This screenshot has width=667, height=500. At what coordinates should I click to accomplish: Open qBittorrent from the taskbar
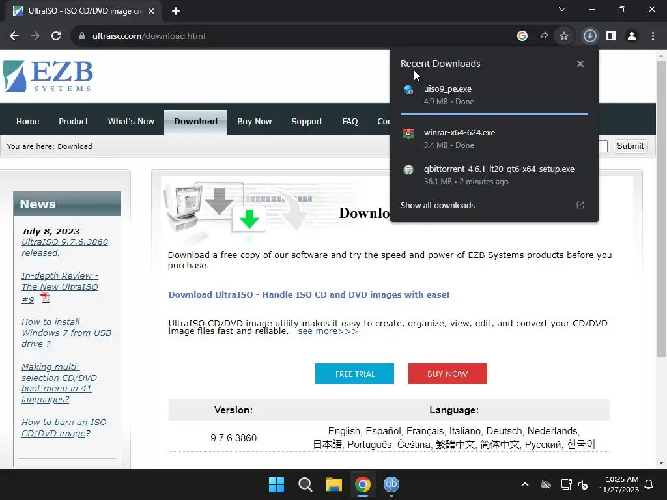click(391, 484)
